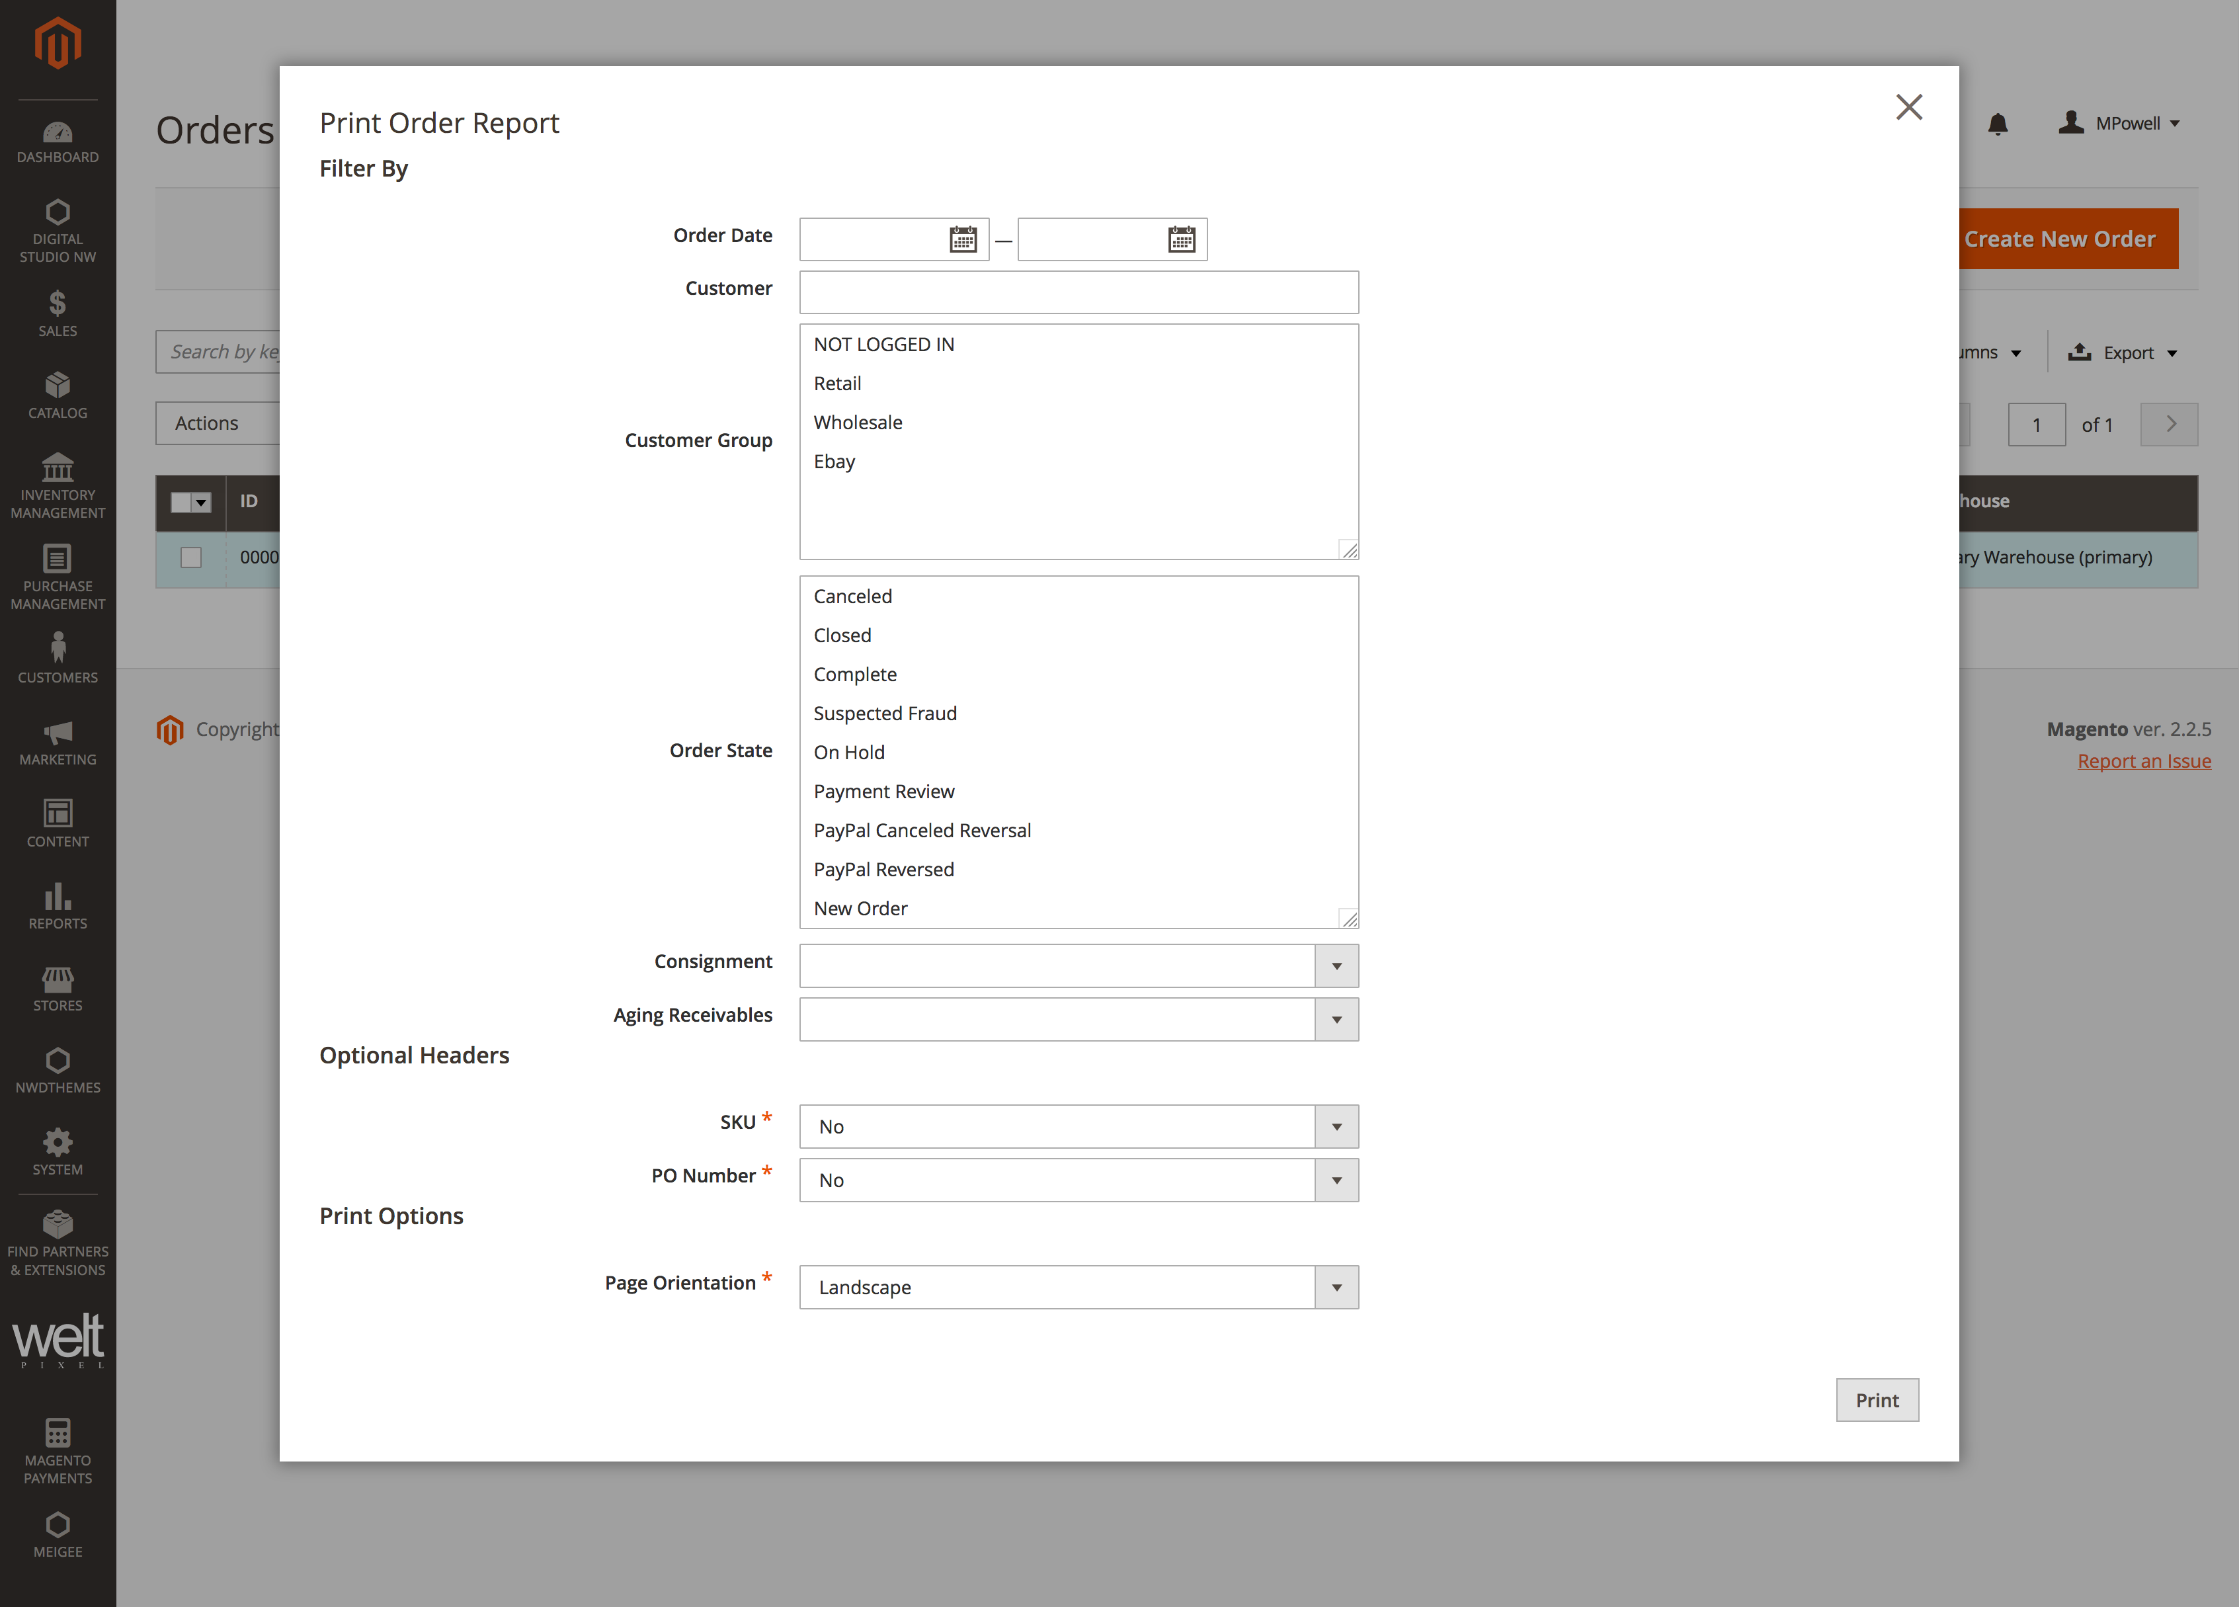Open Inventory Management in the sidebar
Viewport: 2239px width, 1607px height.
(58, 485)
